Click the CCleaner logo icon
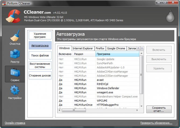Image resolution: width=180 pixels, height=128 pixels. [x=13, y=17]
